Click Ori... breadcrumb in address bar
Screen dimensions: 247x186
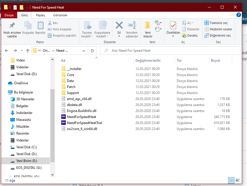coord(46,51)
